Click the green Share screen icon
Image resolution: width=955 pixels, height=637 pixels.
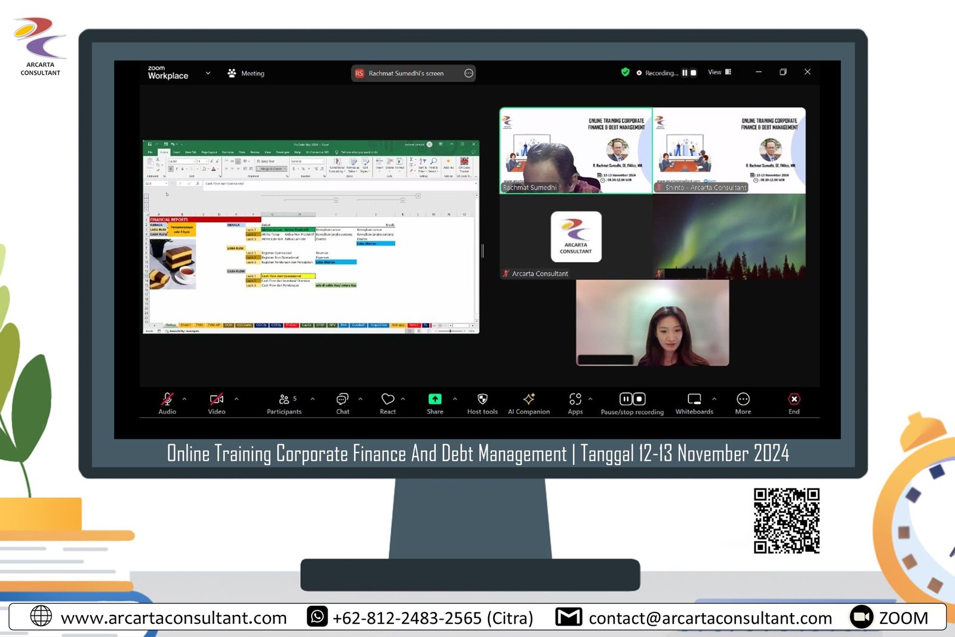click(x=435, y=399)
